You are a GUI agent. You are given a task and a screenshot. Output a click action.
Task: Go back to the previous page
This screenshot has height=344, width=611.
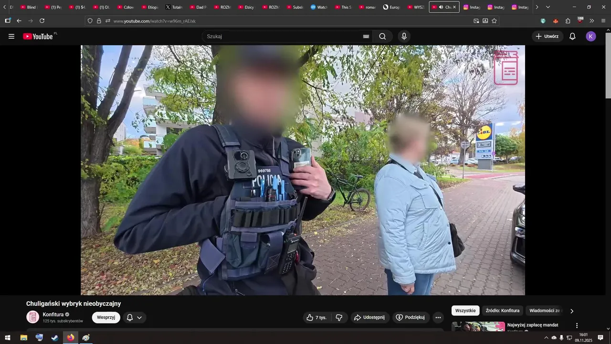click(x=19, y=21)
